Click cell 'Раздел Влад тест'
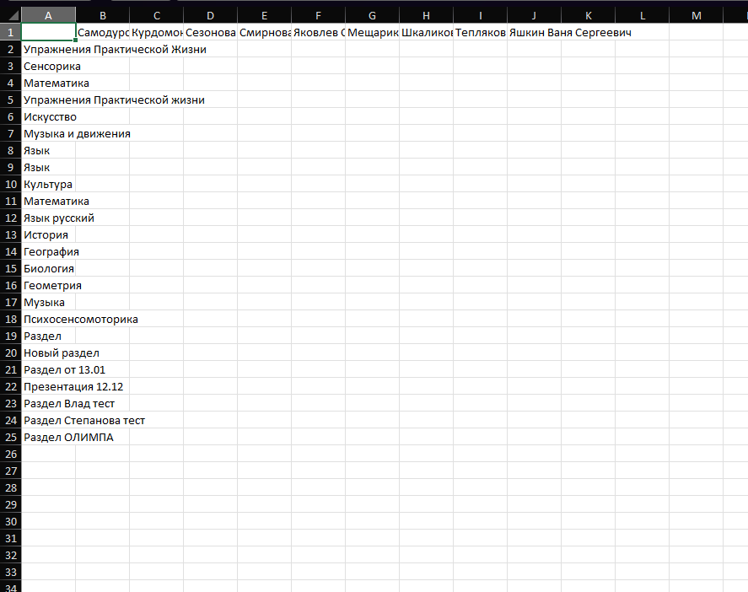Viewport: 748px width, 592px height. tap(69, 404)
